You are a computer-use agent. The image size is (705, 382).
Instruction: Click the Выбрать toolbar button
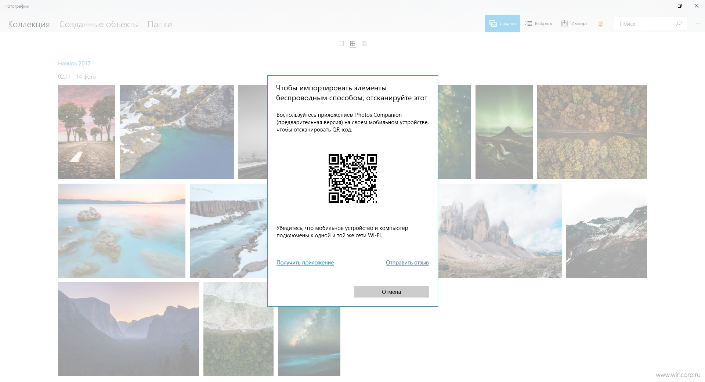pyautogui.click(x=538, y=24)
